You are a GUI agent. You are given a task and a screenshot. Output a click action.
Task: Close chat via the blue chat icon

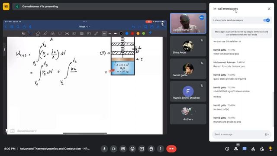tap(245, 149)
